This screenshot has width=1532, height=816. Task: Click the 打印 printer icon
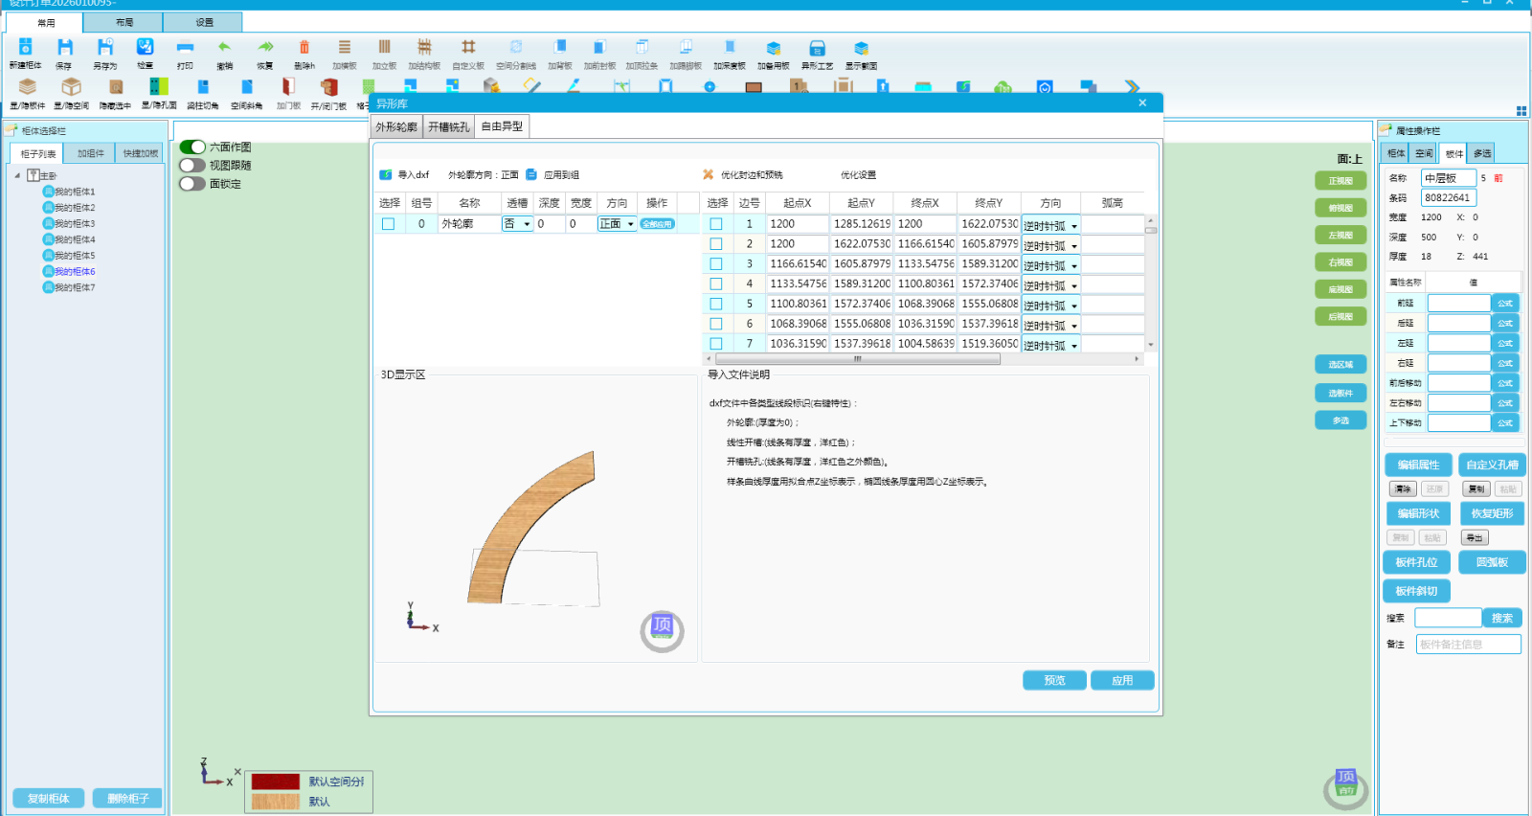pos(185,47)
